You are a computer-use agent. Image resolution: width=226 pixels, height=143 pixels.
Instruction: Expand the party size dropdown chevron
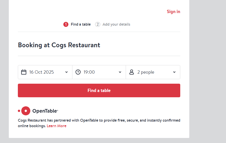[174, 72]
